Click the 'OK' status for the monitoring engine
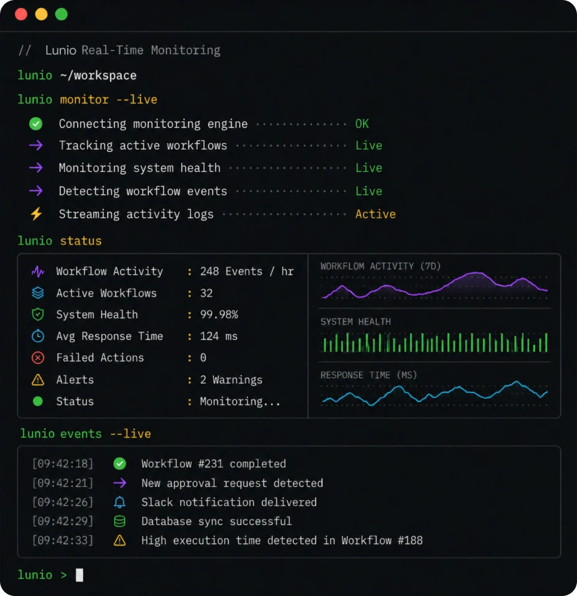This screenshot has width=577, height=596. pyautogui.click(x=362, y=124)
